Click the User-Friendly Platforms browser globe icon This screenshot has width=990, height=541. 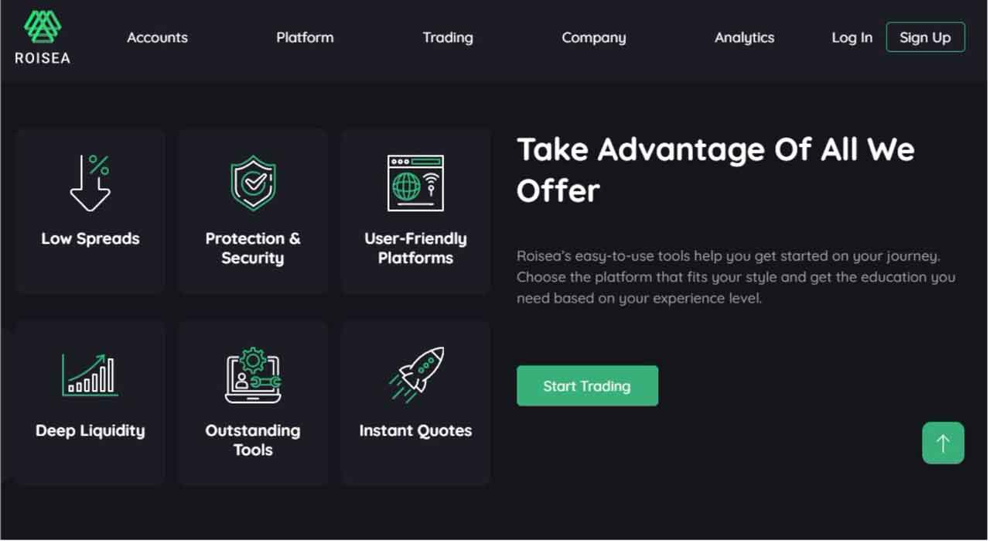coord(415,183)
